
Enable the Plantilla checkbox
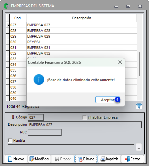pos(10,140)
